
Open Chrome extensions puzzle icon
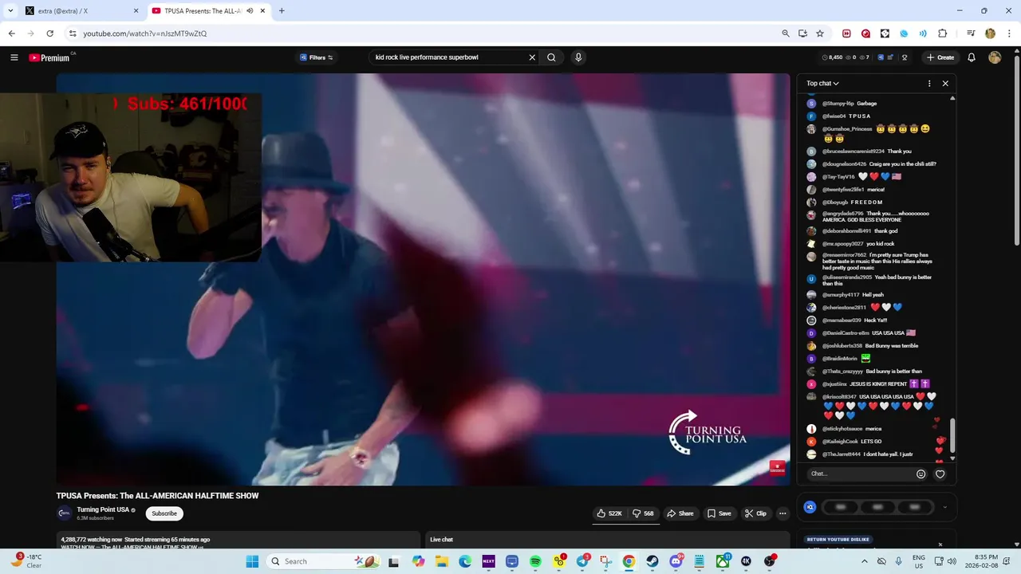pos(942,33)
